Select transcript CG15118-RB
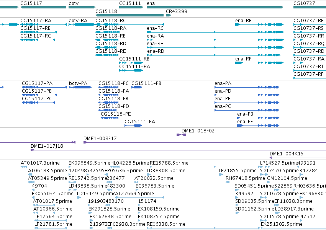Image resolution: width=326 pixels, height=230 pixels. [x=110, y=36]
